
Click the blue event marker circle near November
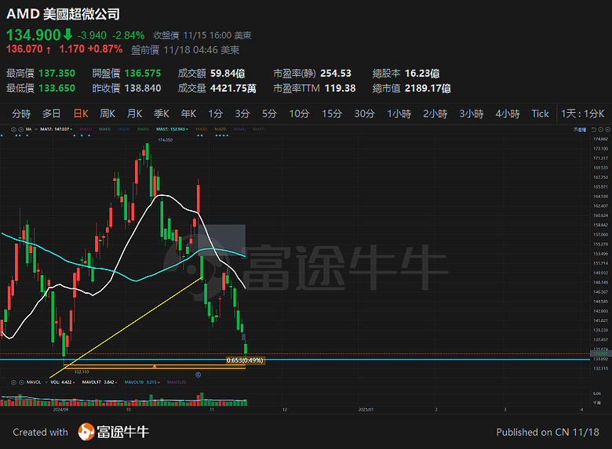click(x=199, y=375)
